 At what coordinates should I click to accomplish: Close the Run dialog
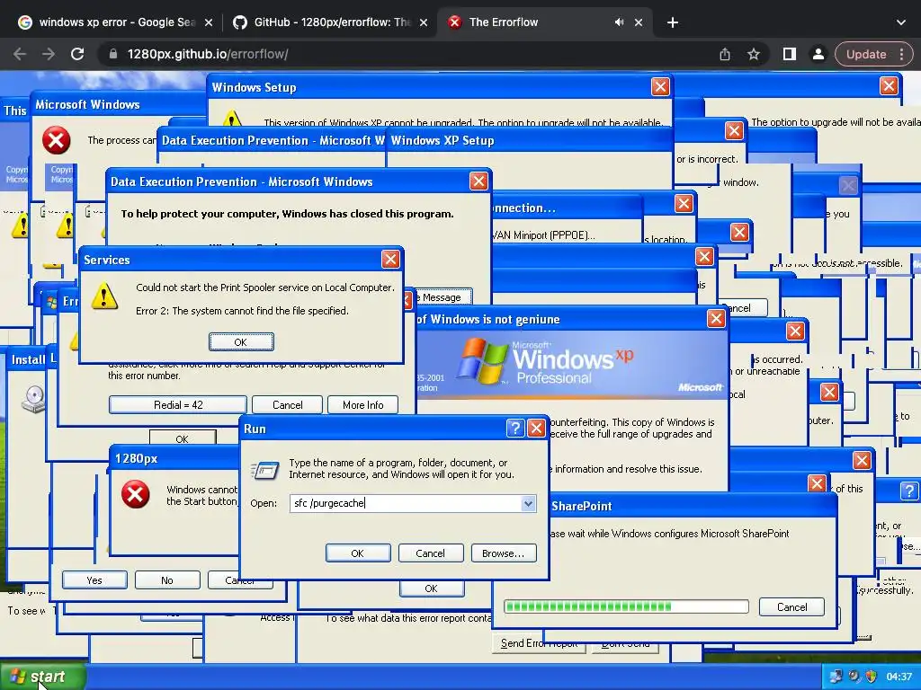click(536, 429)
